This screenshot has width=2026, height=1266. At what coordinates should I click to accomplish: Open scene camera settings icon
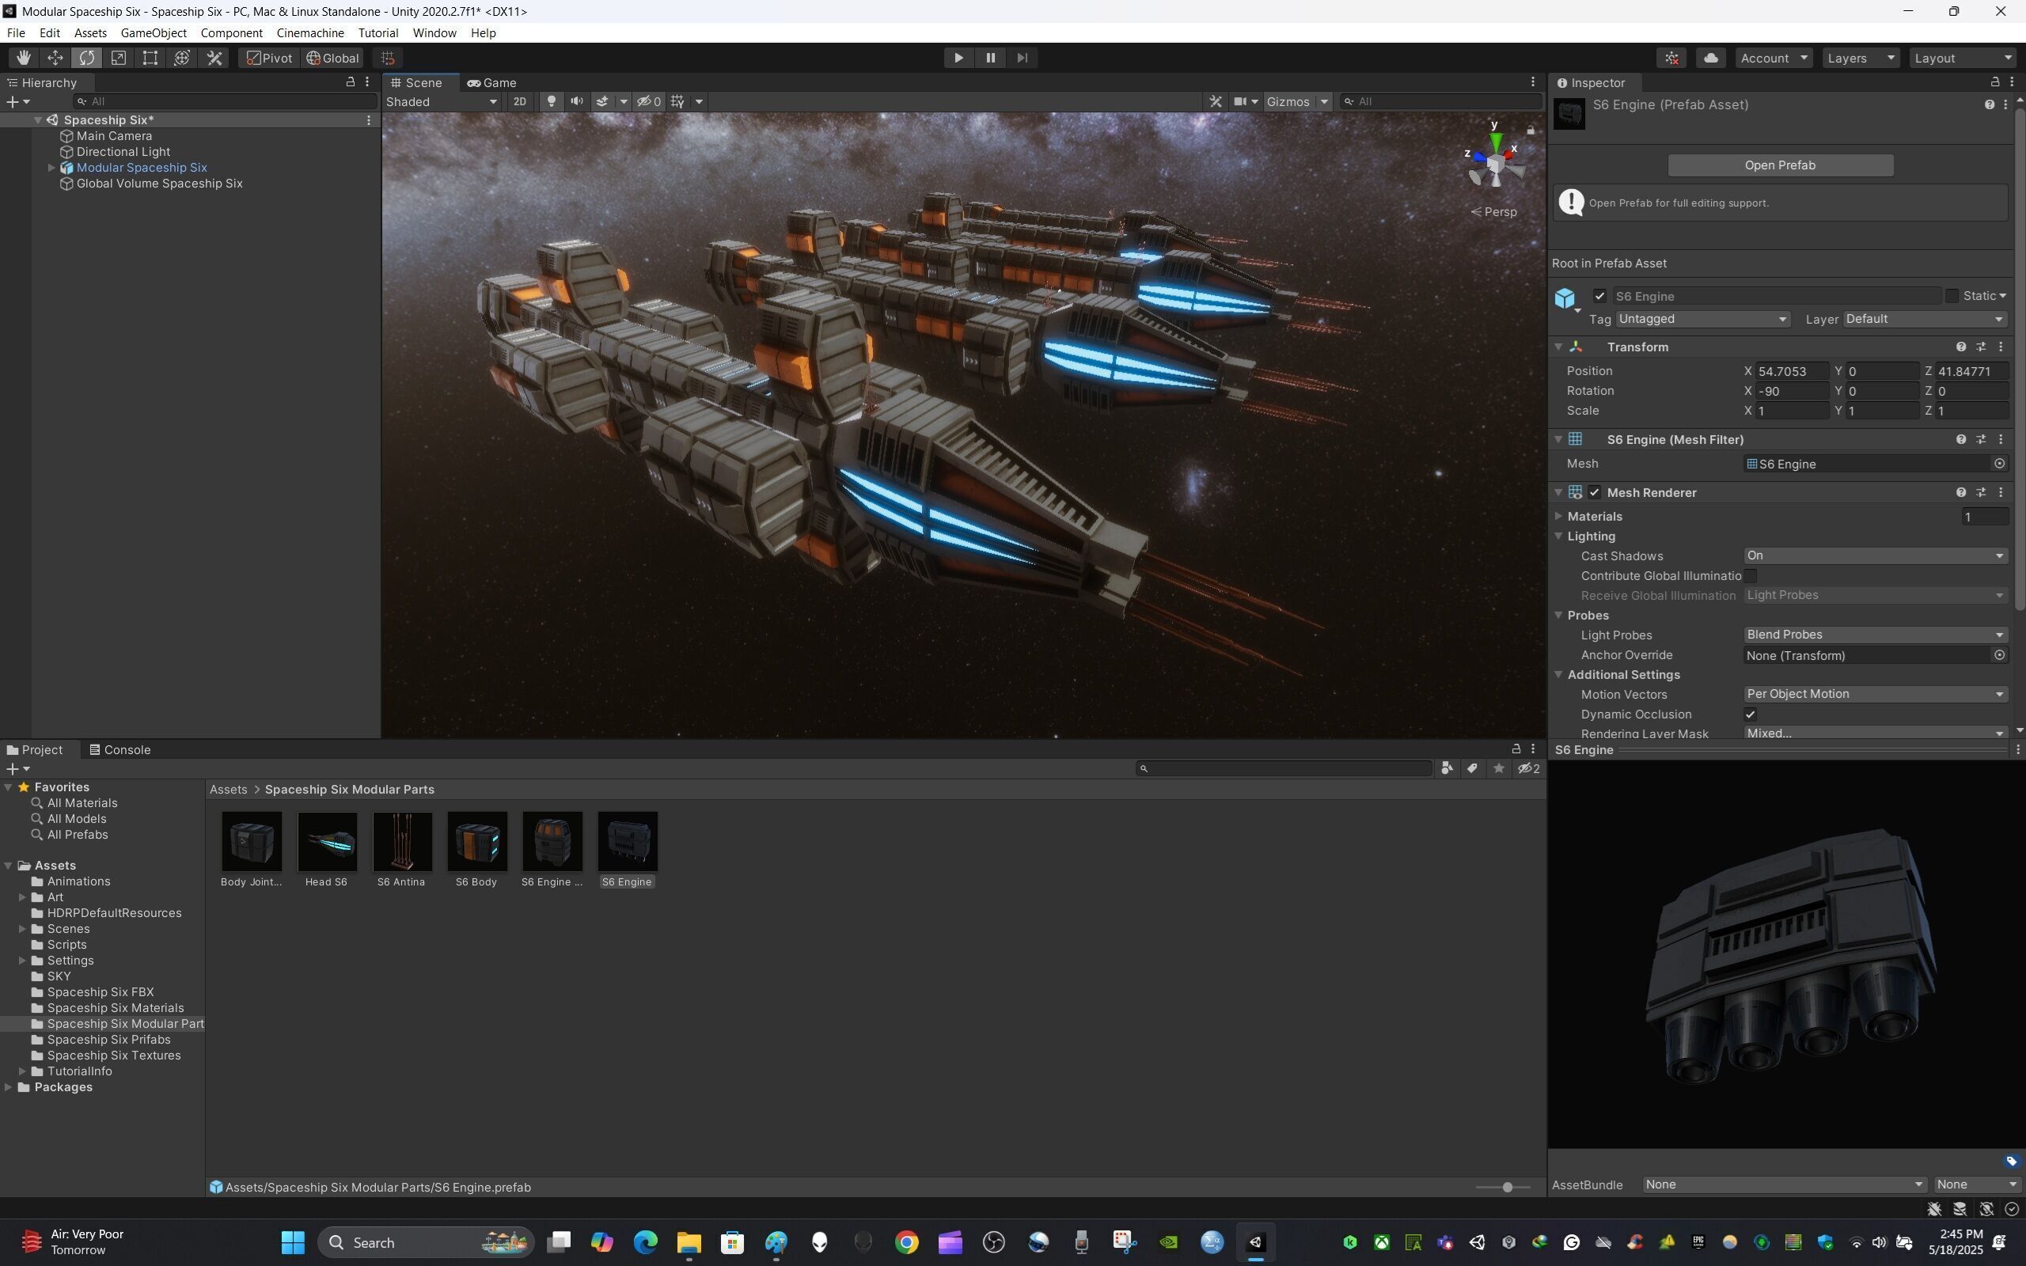(x=1240, y=101)
